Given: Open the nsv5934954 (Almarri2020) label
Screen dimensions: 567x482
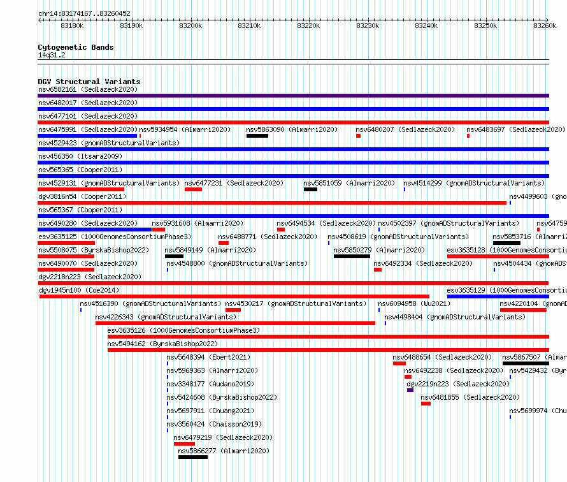Looking at the screenshot, I should pyautogui.click(x=185, y=129).
